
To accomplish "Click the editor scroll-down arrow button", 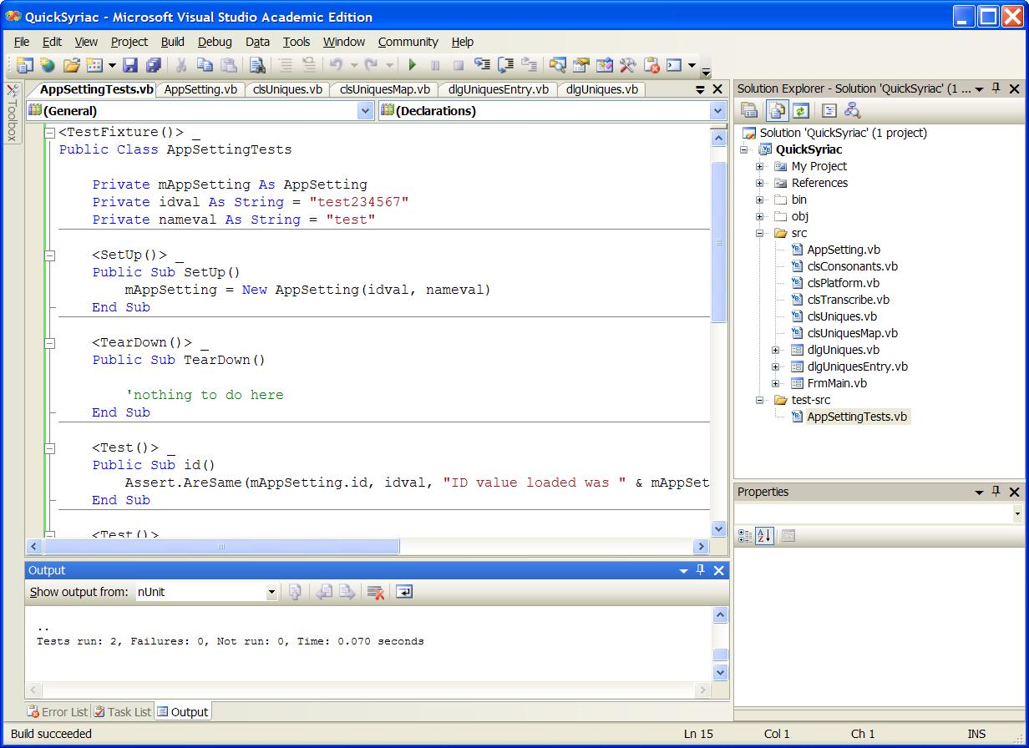I will 719,528.
